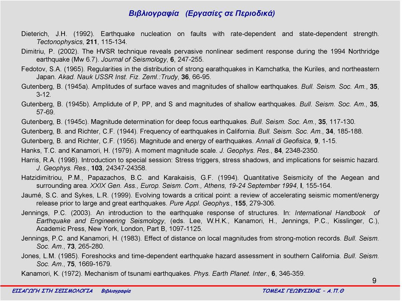
Task: Select the Gutenberg, B. (1945a) entry
Action: [200, 91]
